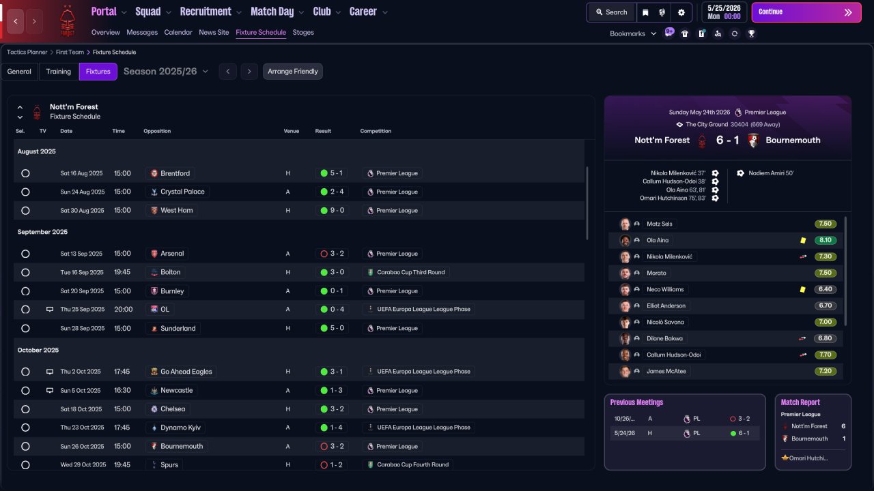Select the Brentford fixture radio button
Viewport: 874px width, 491px height.
(x=25, y=173)
